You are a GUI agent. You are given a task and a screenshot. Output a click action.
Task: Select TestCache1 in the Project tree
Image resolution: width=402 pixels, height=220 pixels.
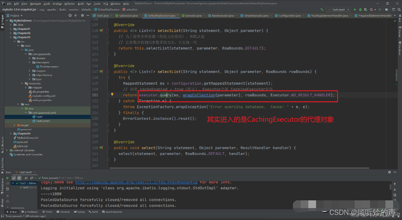pyautogui.click(x=41, y=121)
